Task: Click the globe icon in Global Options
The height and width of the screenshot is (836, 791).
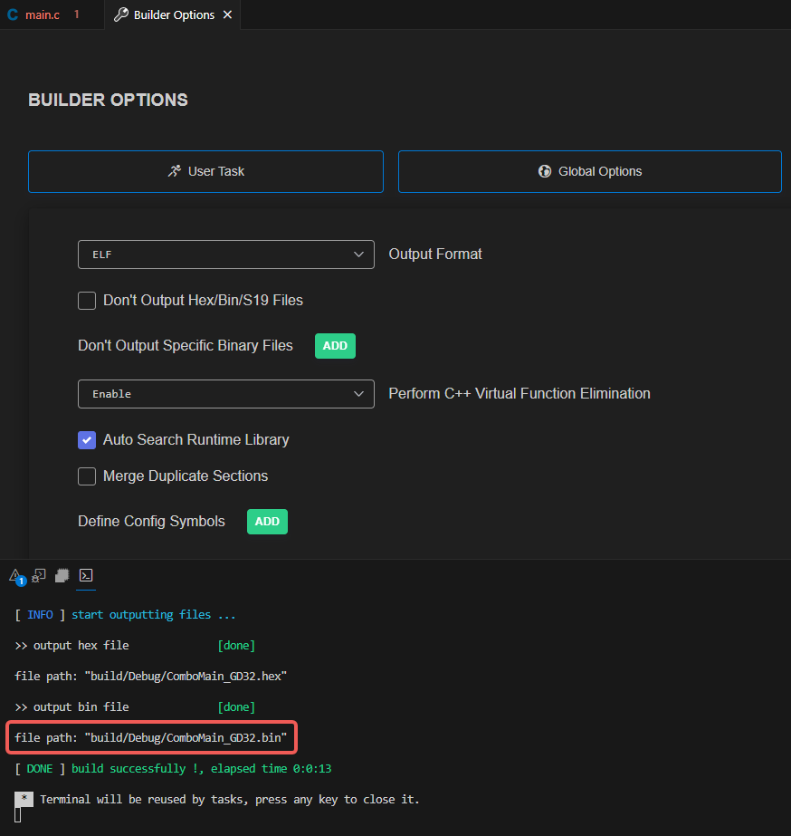Action: pos(545,171)
